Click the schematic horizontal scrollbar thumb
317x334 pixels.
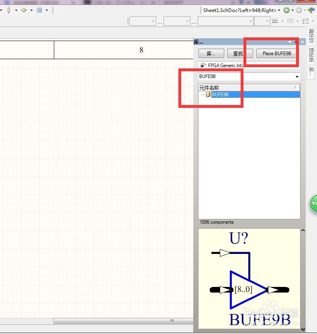tap(124, 321)
